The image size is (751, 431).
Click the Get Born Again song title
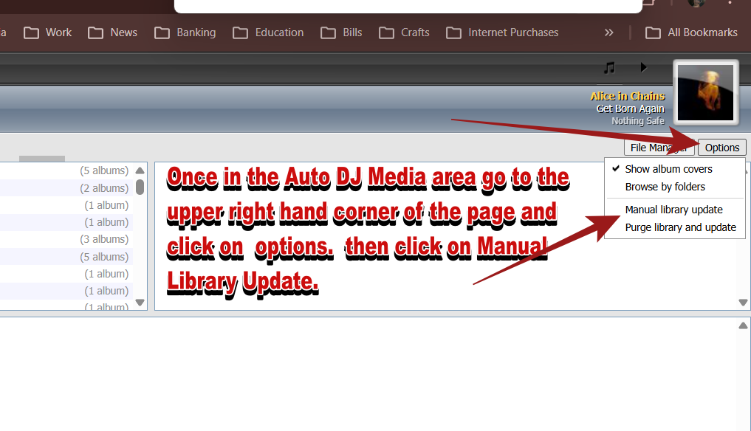coord(631,108)
